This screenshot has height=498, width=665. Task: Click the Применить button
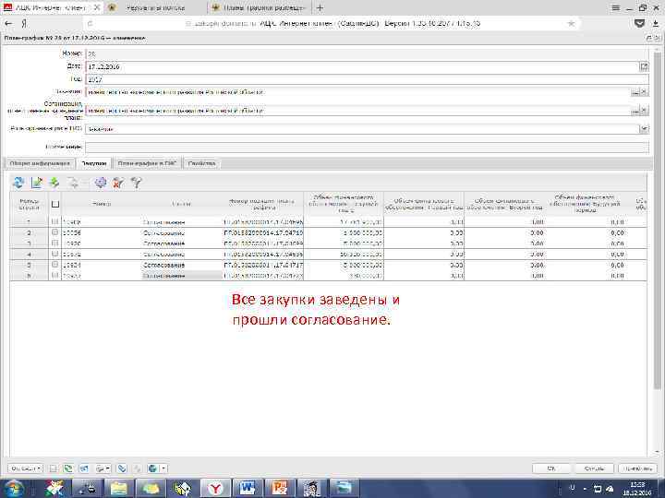coord(638,468)
